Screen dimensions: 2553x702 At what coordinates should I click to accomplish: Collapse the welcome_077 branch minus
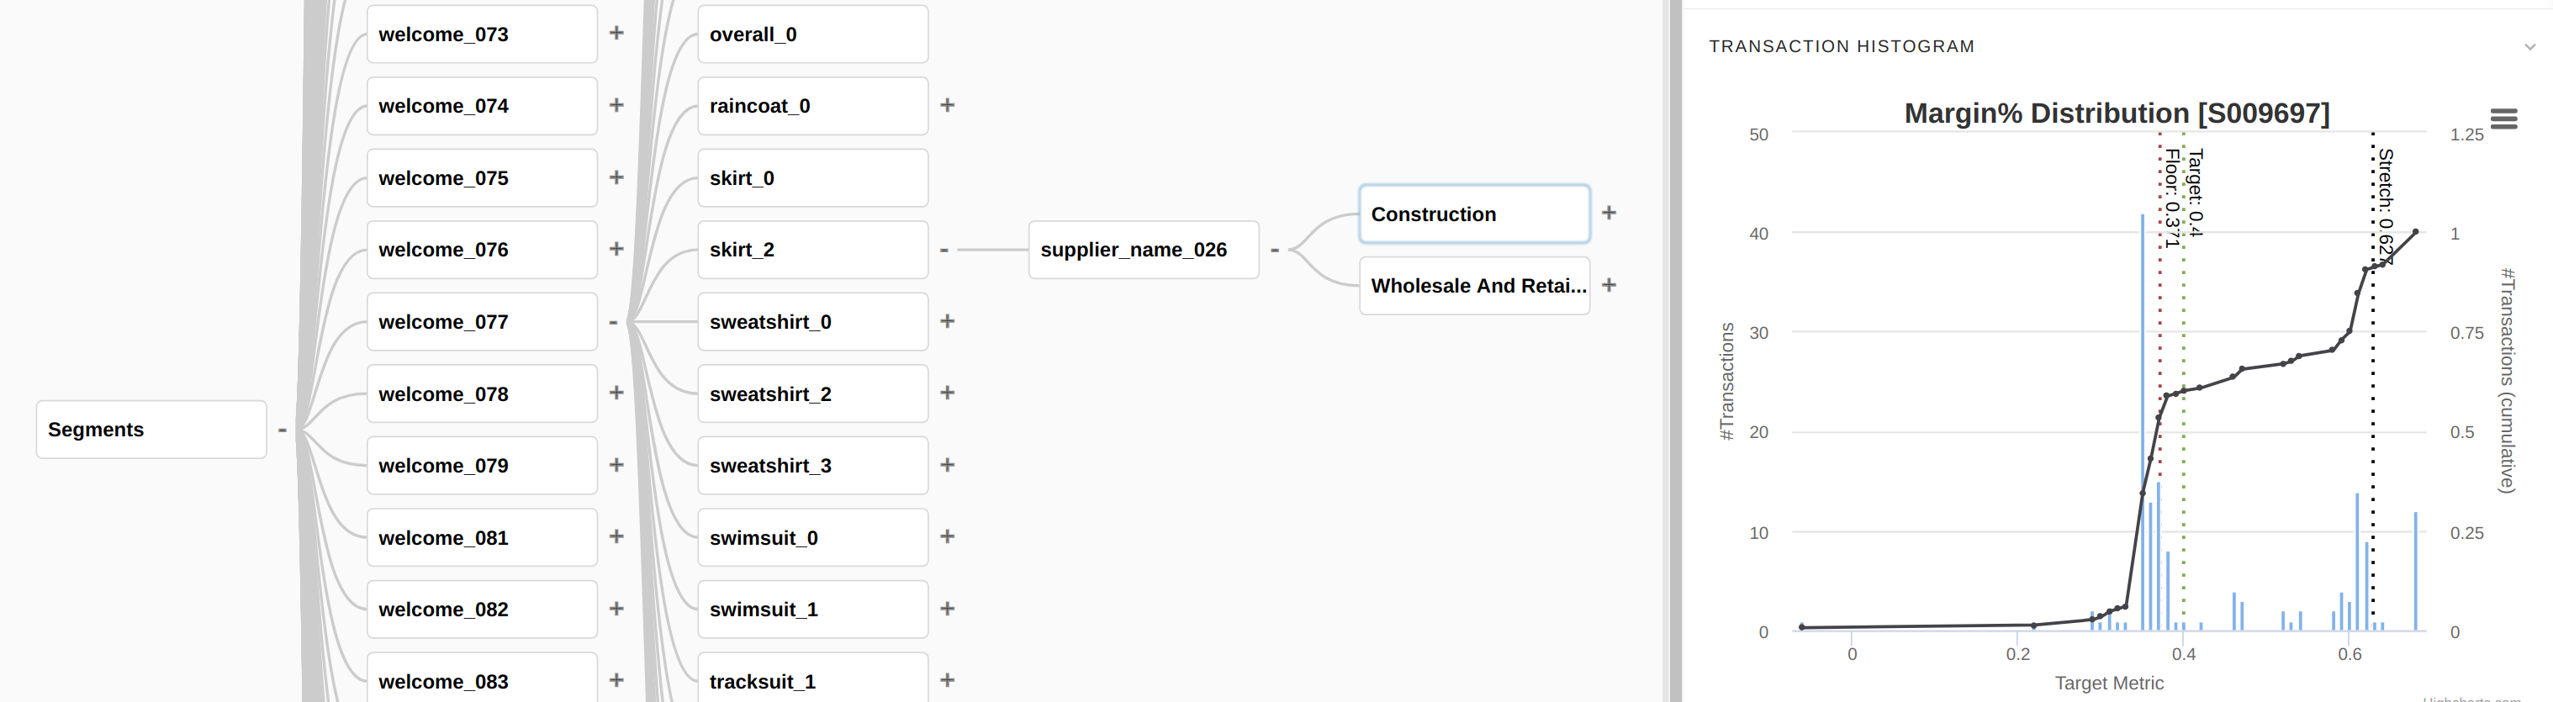coord(614,322)
